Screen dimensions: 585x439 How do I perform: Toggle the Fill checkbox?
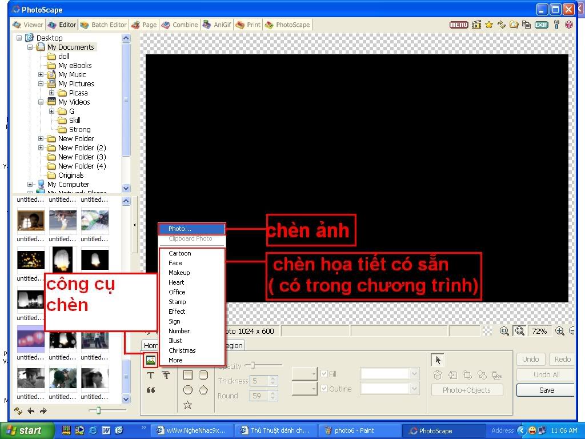(324, 374)
